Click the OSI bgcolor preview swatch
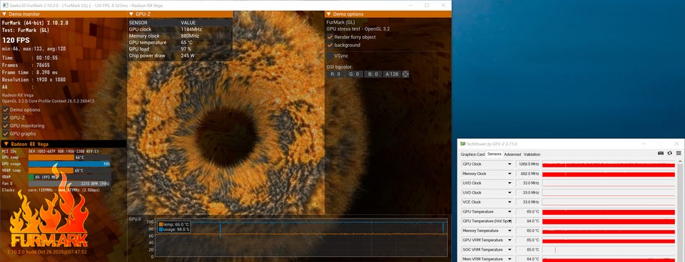The image size is (685, 262). (406, 75)
